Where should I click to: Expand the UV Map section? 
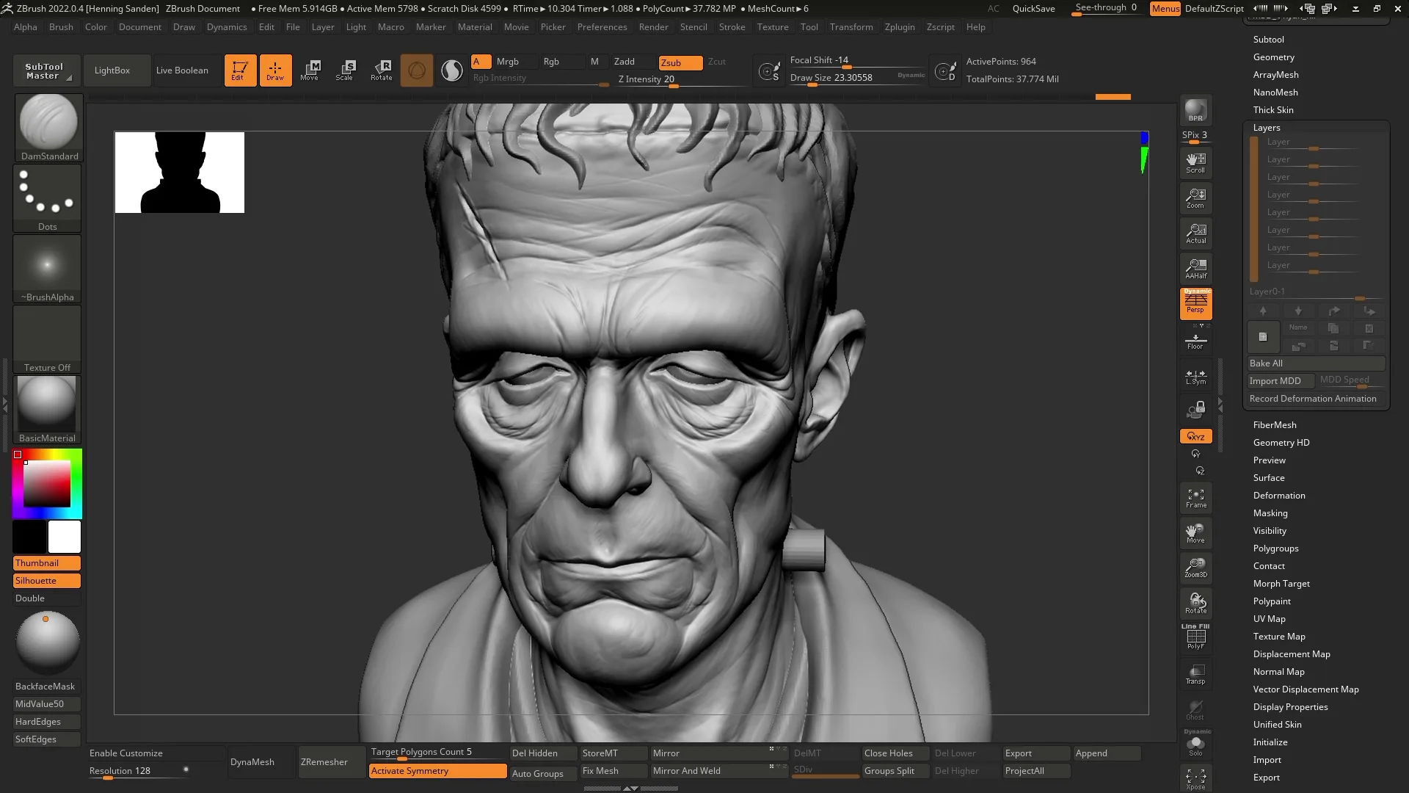(x=1269, y=618)
